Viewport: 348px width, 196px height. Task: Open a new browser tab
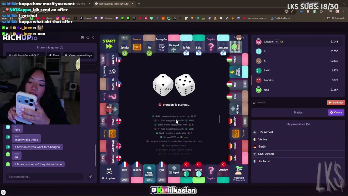point(139,4)
